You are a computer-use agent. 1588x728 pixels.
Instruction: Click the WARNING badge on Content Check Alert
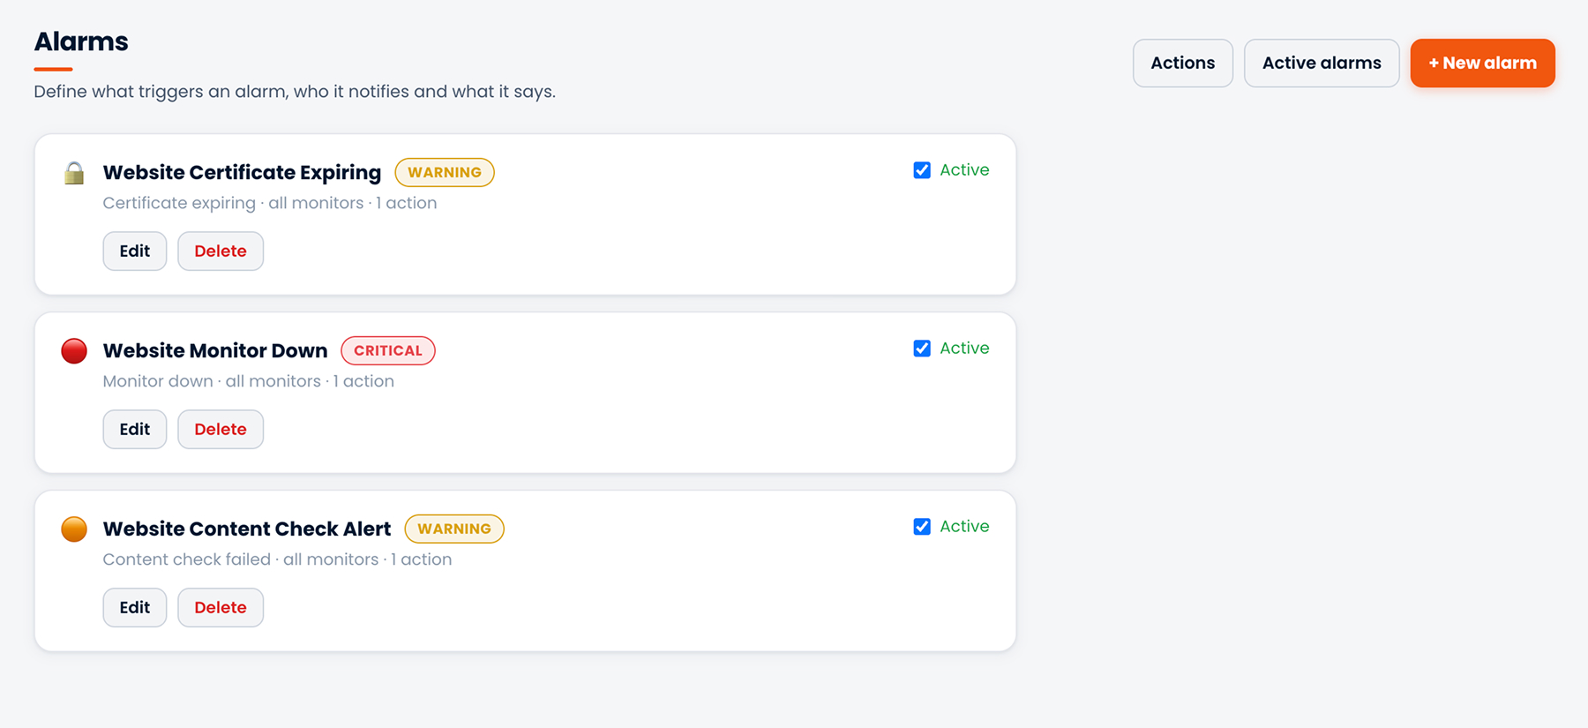[x=454, y=529]
